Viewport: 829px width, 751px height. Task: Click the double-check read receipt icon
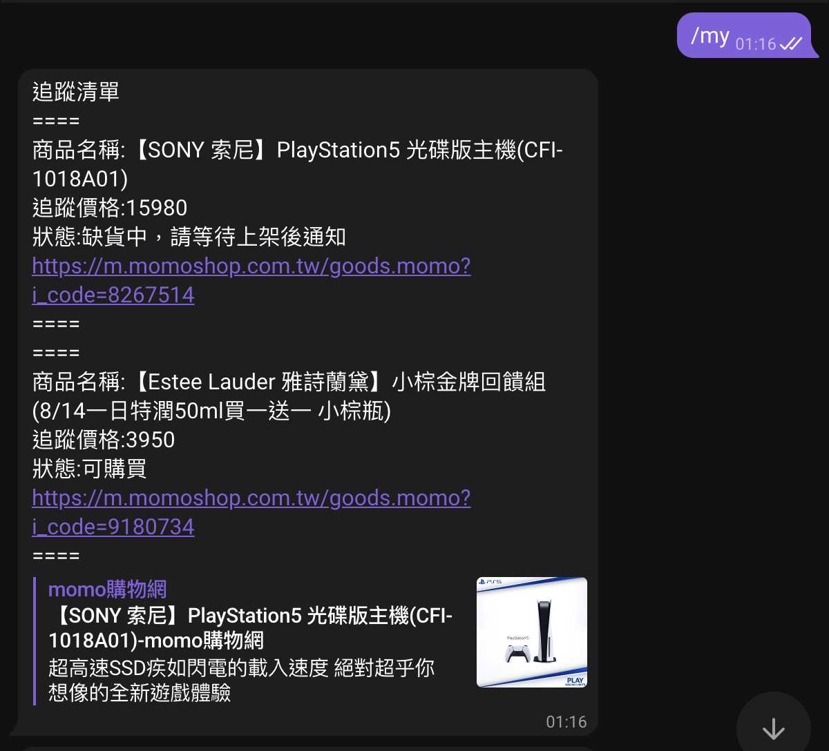(x=790, y=44)
